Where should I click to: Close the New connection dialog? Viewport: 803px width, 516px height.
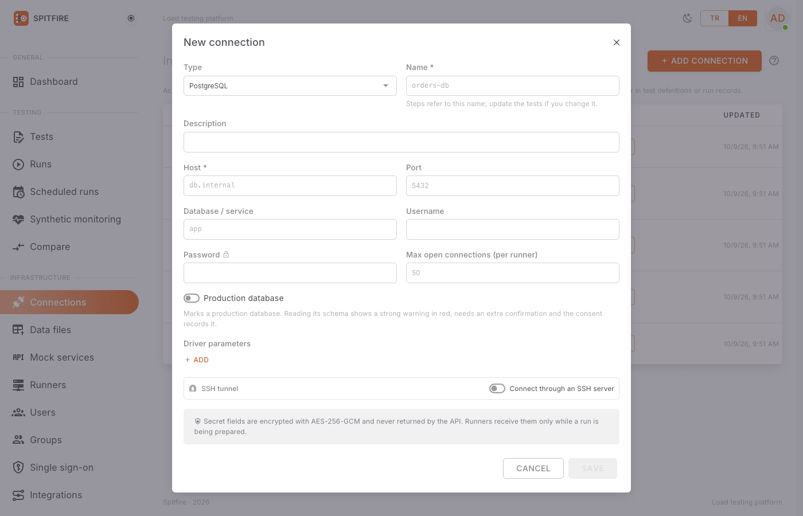point(617,42)
